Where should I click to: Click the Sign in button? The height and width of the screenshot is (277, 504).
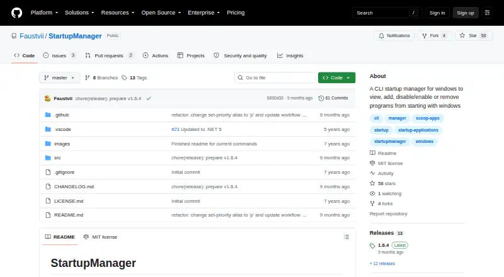437,13
